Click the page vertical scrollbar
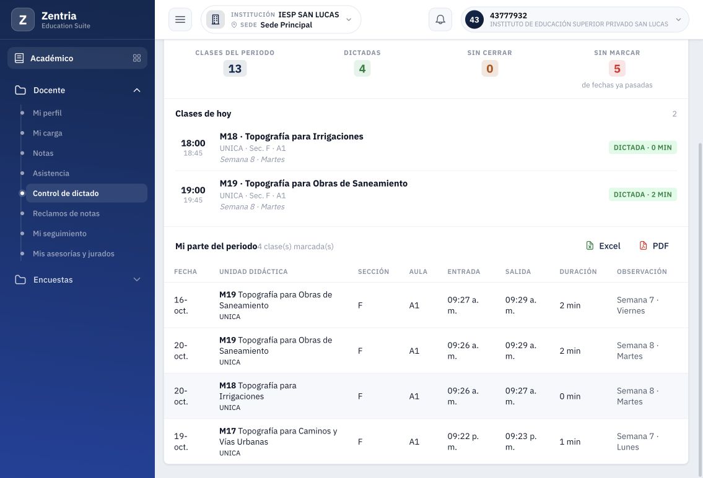Screen dimensions: 703x478 click(700, 309)
